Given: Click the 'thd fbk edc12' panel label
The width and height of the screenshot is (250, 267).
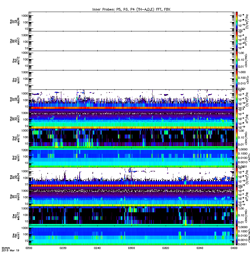Looking at the screenshot, I should [16, 138].
